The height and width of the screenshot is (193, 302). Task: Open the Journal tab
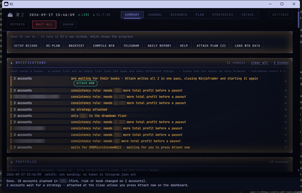point(155,15)
